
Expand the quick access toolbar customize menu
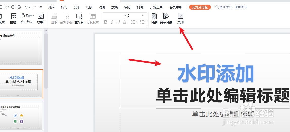41,7
